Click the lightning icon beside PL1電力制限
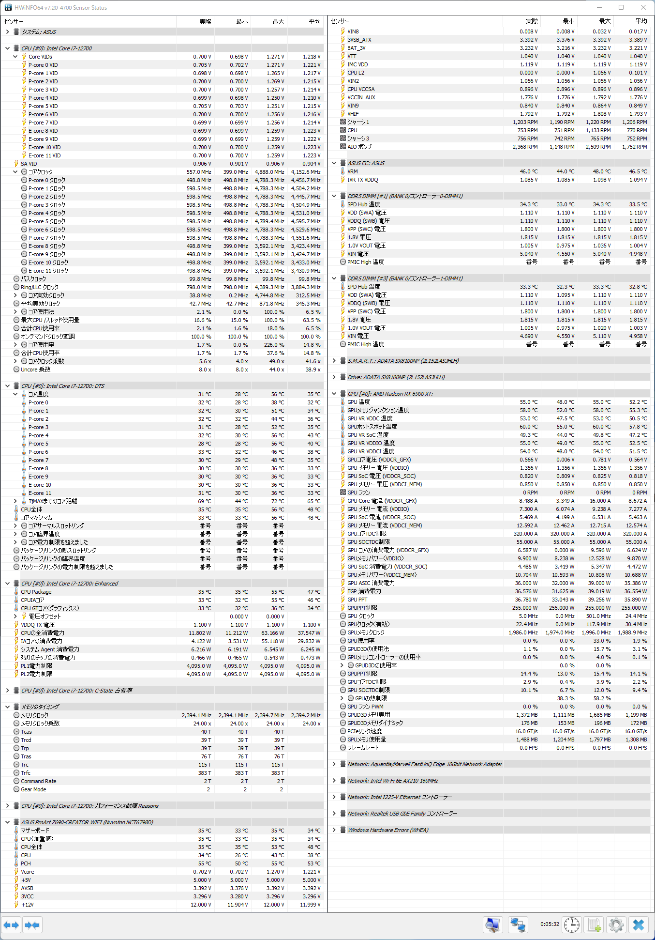The width and height of the screenshot is (655, 940). click(x=16, y=666)
